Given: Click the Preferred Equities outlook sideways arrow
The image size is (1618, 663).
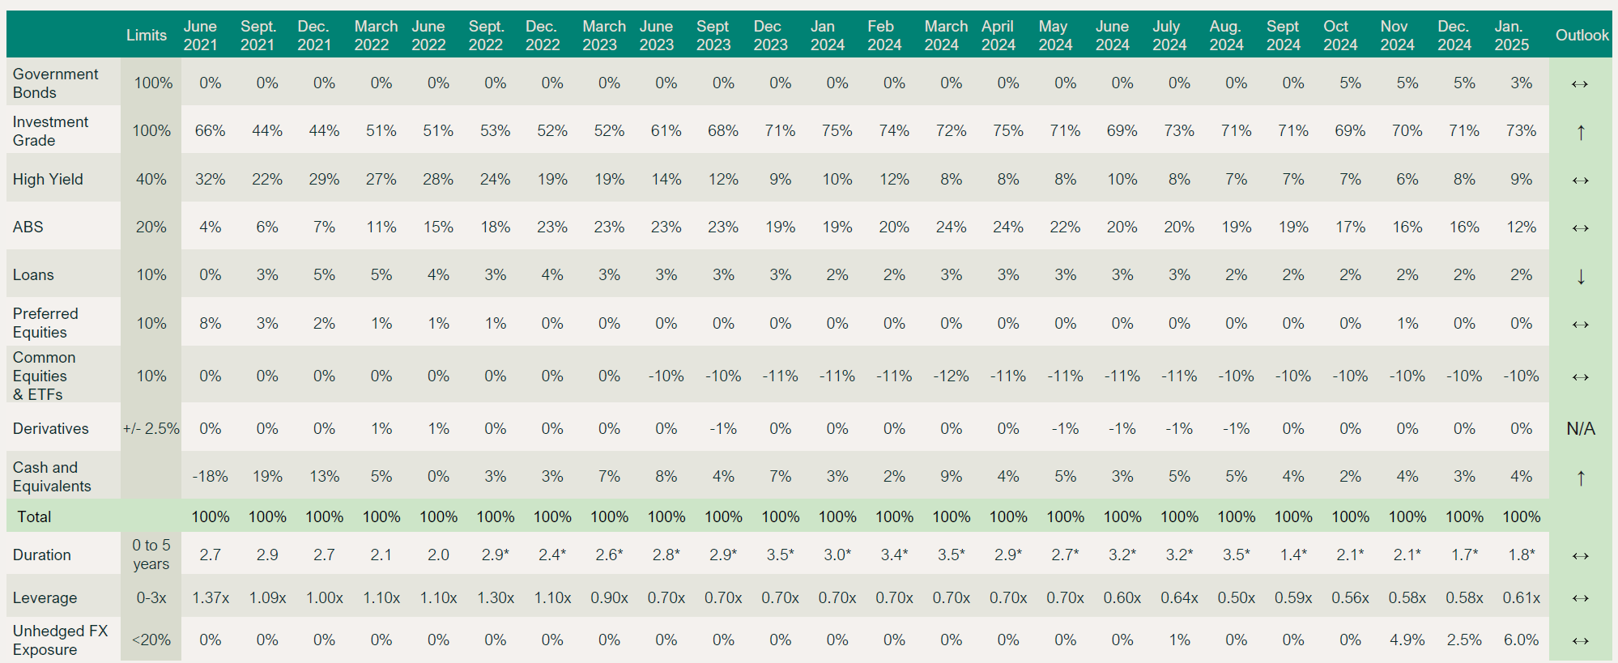Looking at the screenshot, I should pos(1580,324).
